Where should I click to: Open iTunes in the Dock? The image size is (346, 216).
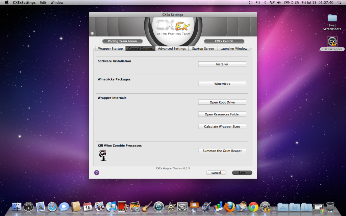[112, 207]
